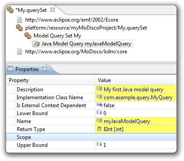
Task: Edit the Implementation Class Name value
Action: pos(136,97)
